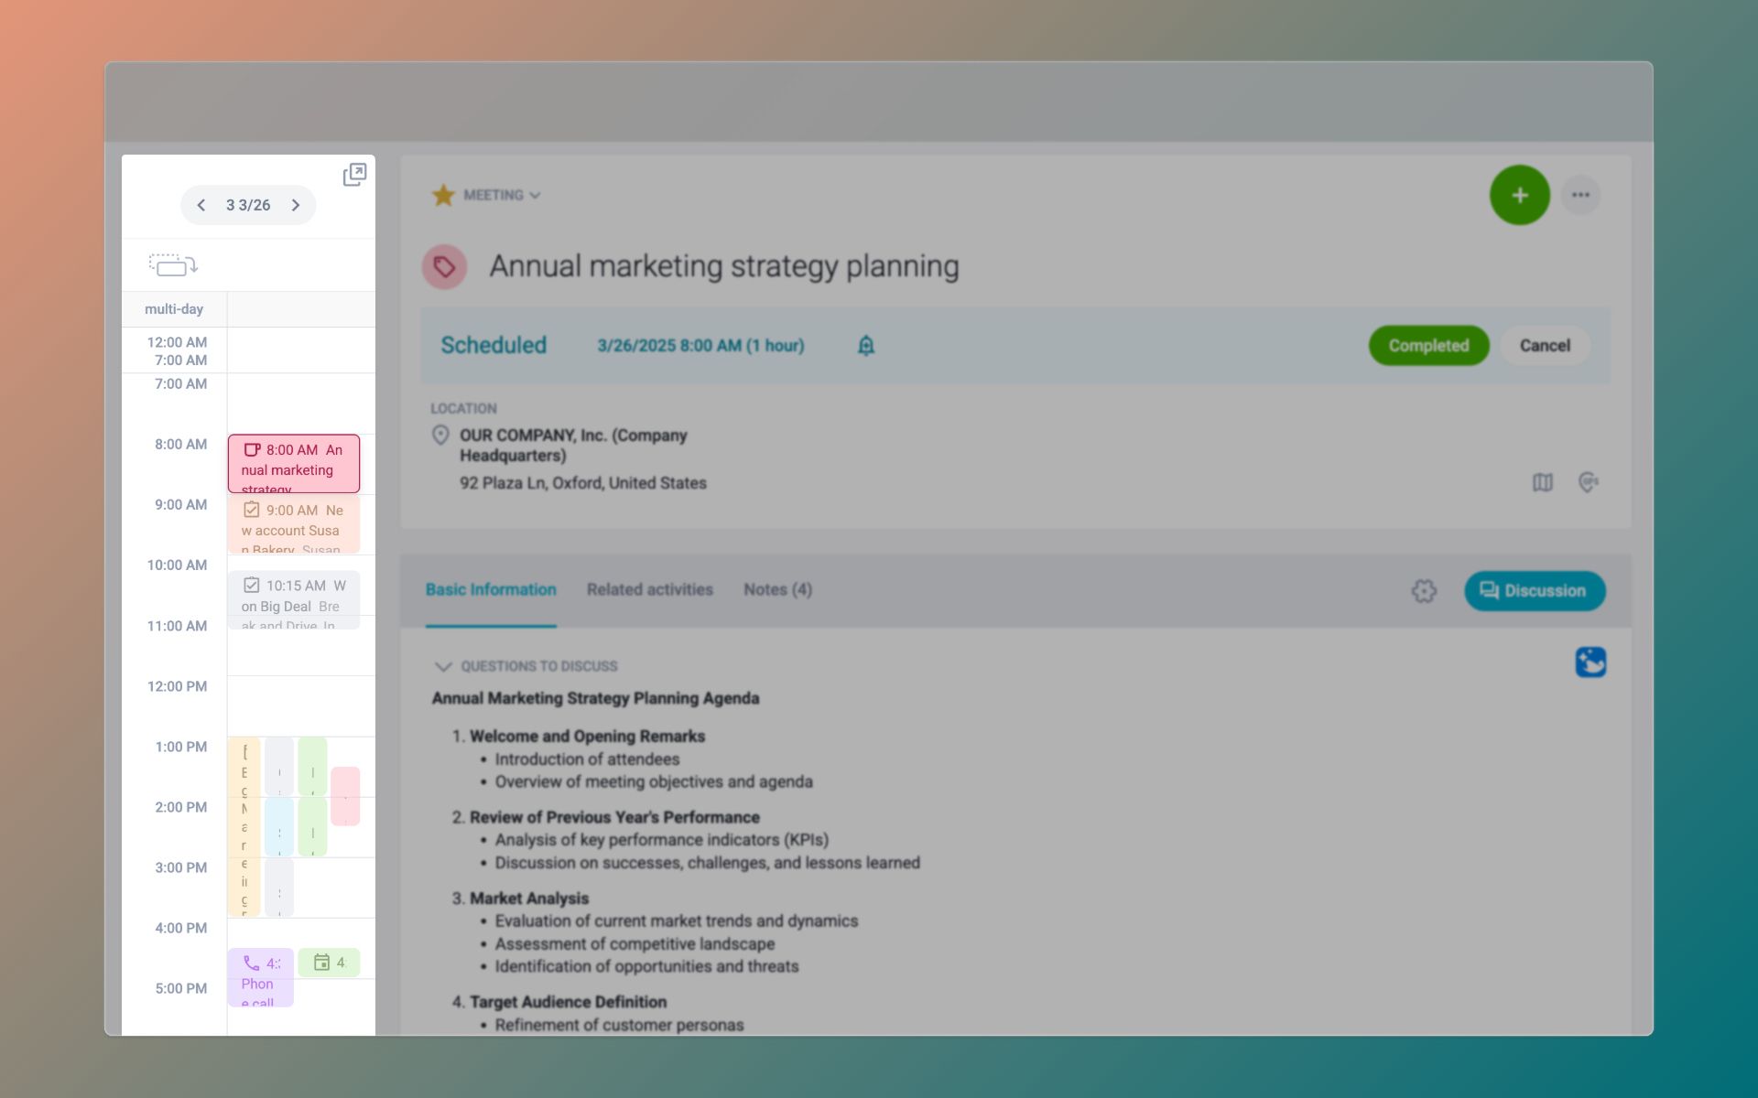Screen dimensions: 1758x1098
Task: Click the multi-day range selection icon
Action: 172,265
